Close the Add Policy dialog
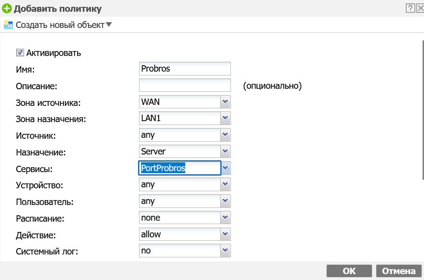The width and height of the screenshot is (424, 280). [x=420, y=8]
